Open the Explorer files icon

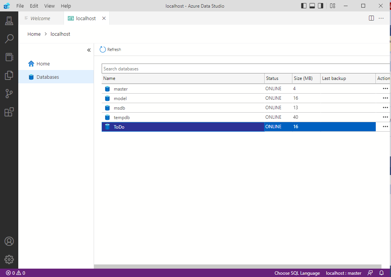(x=9, y=75)
